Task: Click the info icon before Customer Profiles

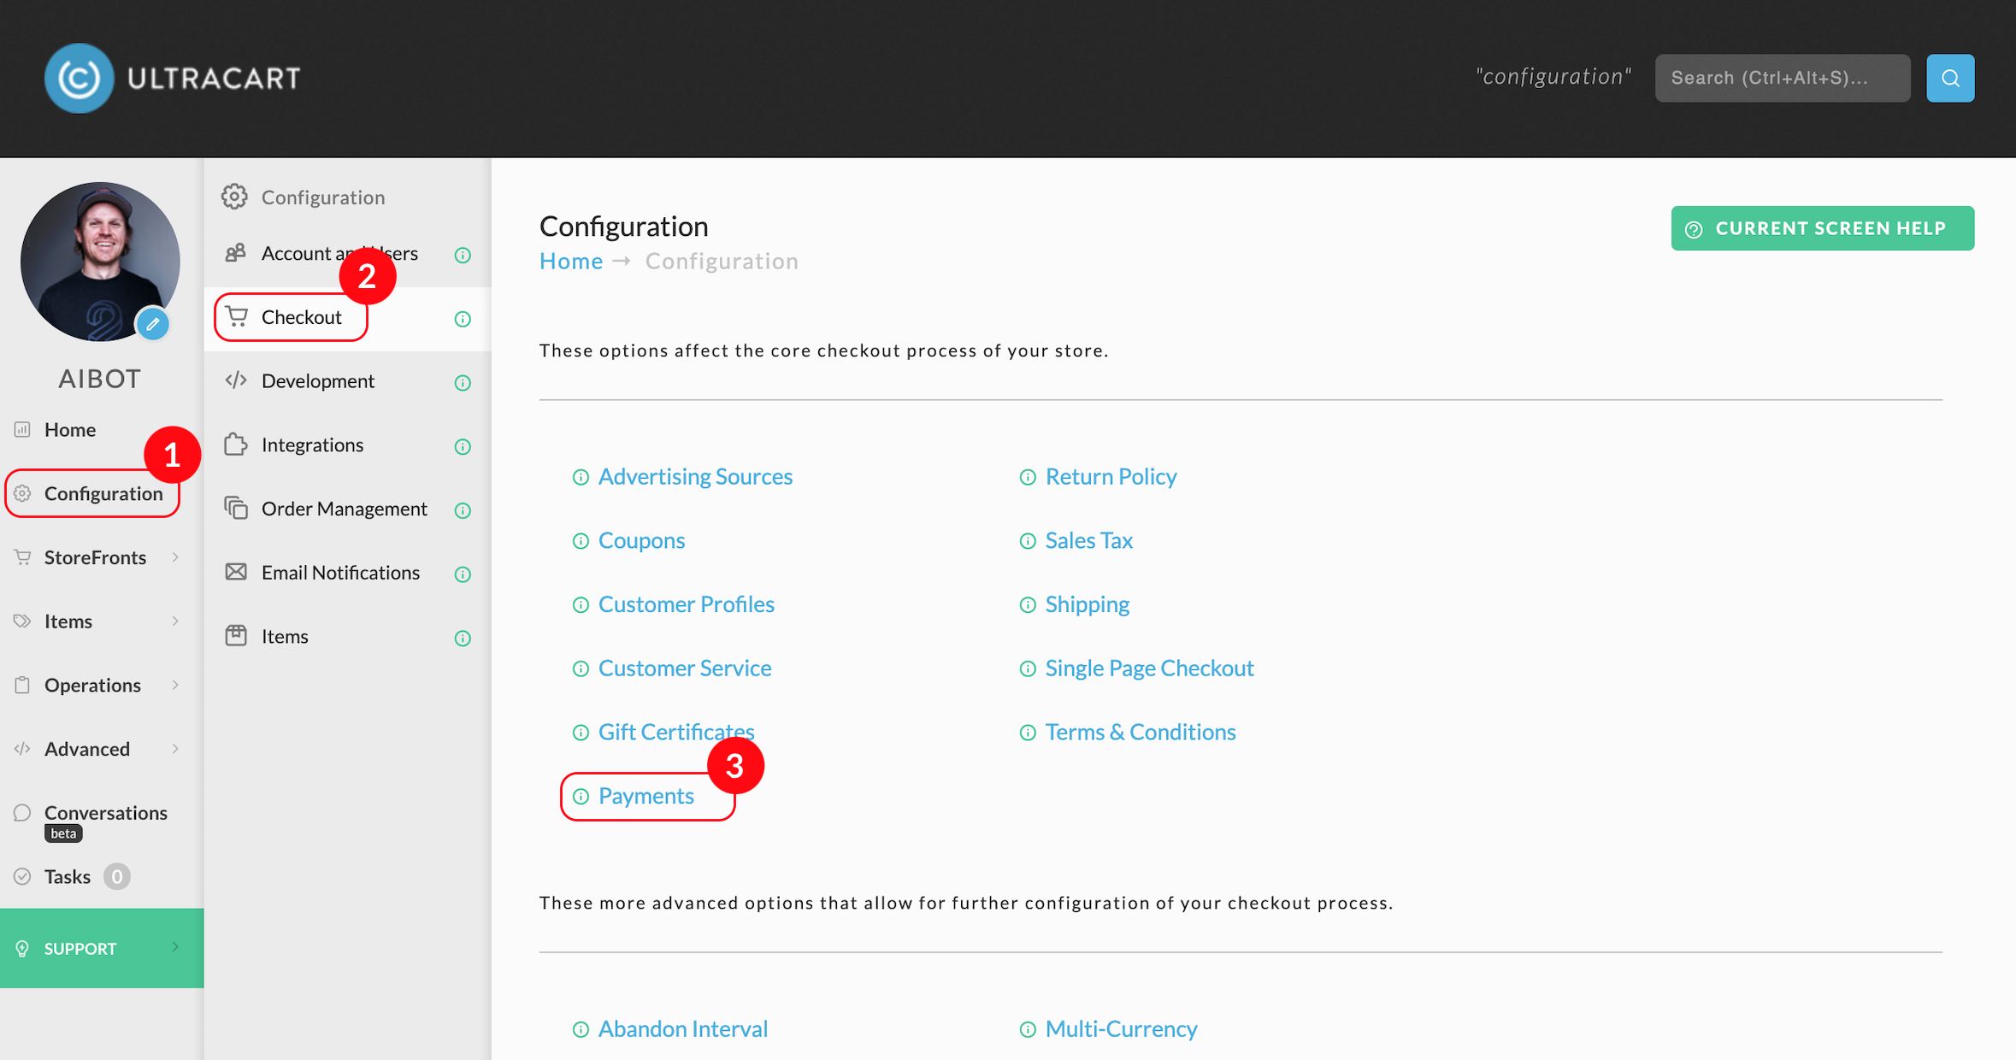Action: [x=581, y=605]
